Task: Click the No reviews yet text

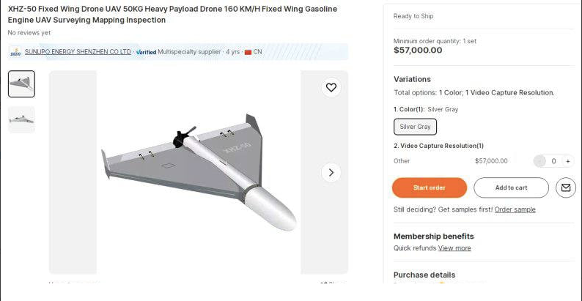Action: pyautogui.click(x=29, y=33)
